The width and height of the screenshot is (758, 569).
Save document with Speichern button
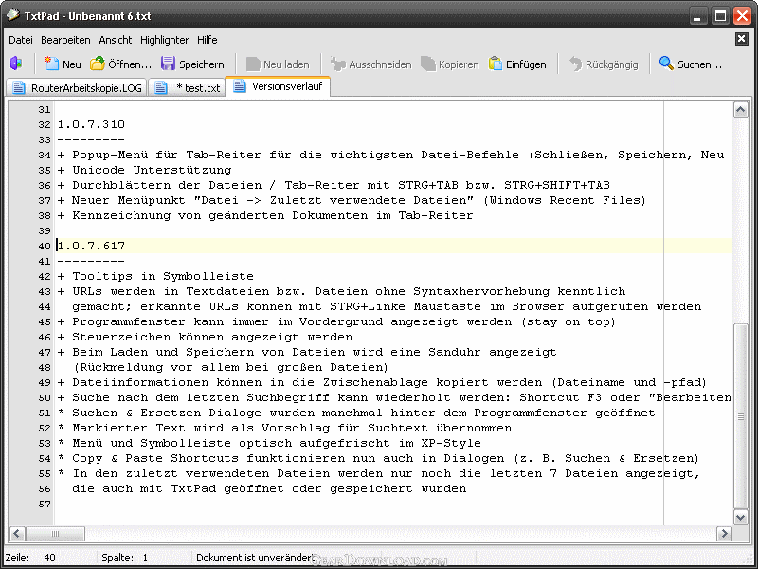tap(192, 64)
